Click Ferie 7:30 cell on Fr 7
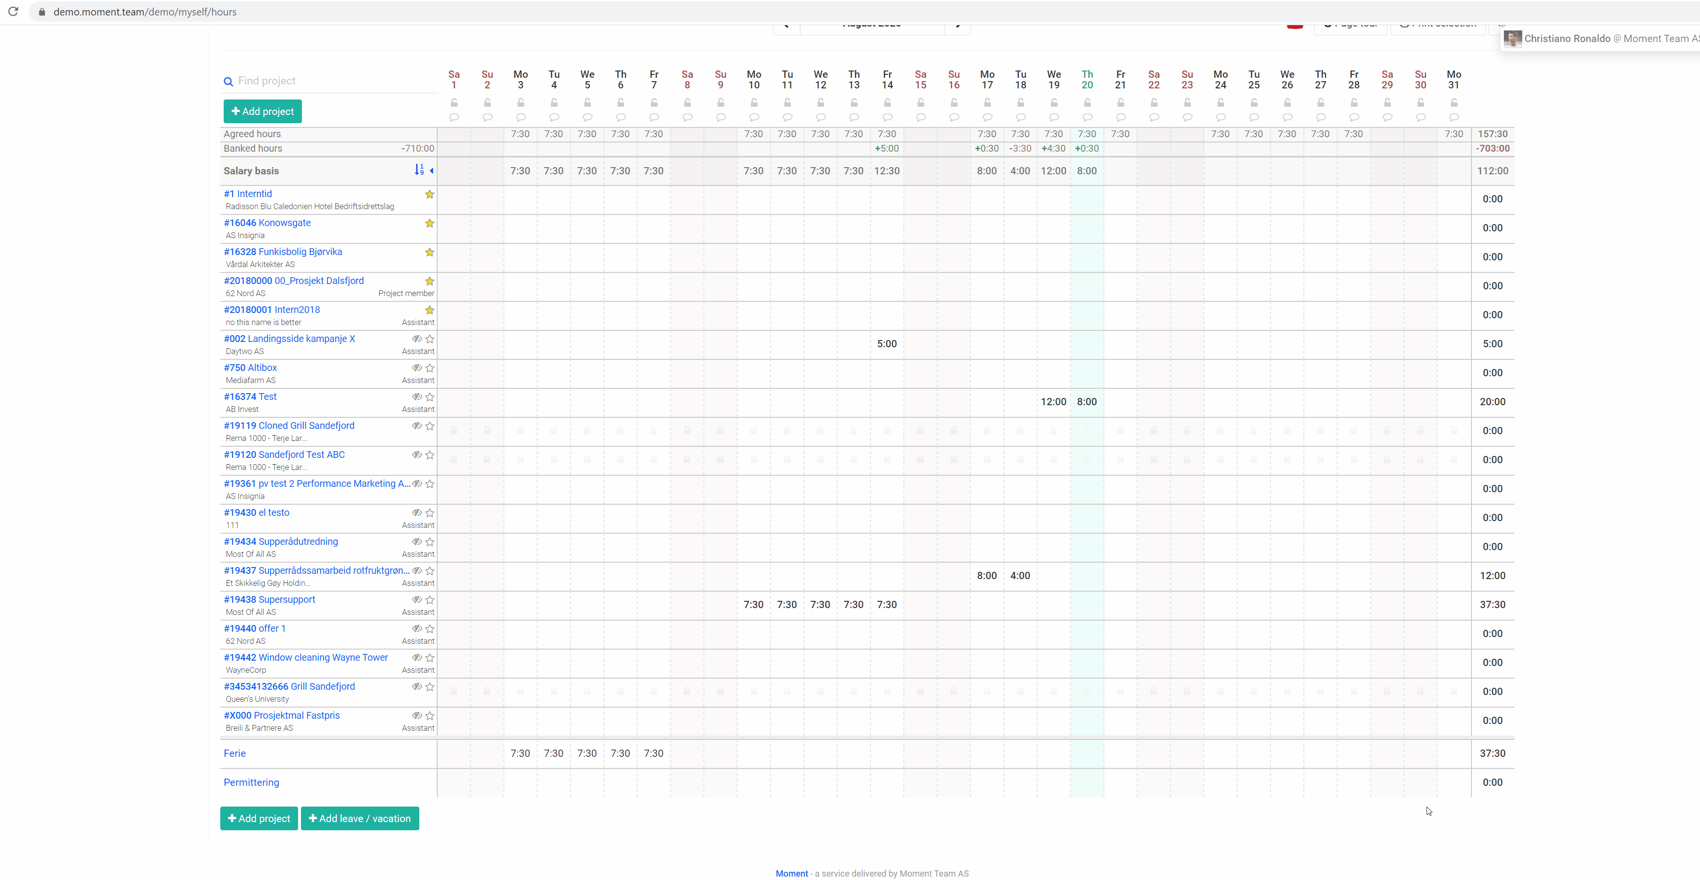1700x880 pixels. pyautogui.click(x=653, y=753)
